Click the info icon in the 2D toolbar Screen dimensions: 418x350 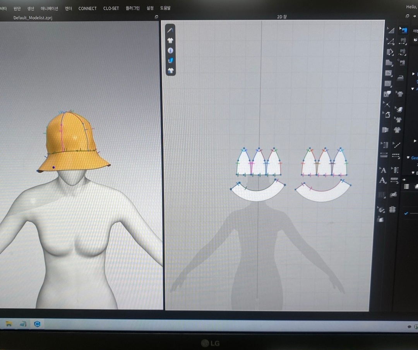point(170,50)
